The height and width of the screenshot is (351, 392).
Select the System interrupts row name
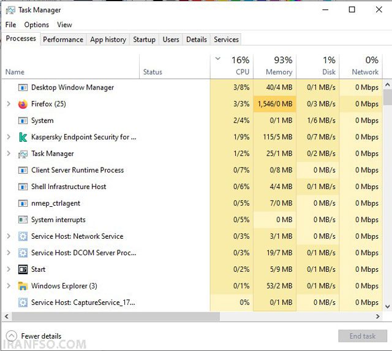point(58,220)
